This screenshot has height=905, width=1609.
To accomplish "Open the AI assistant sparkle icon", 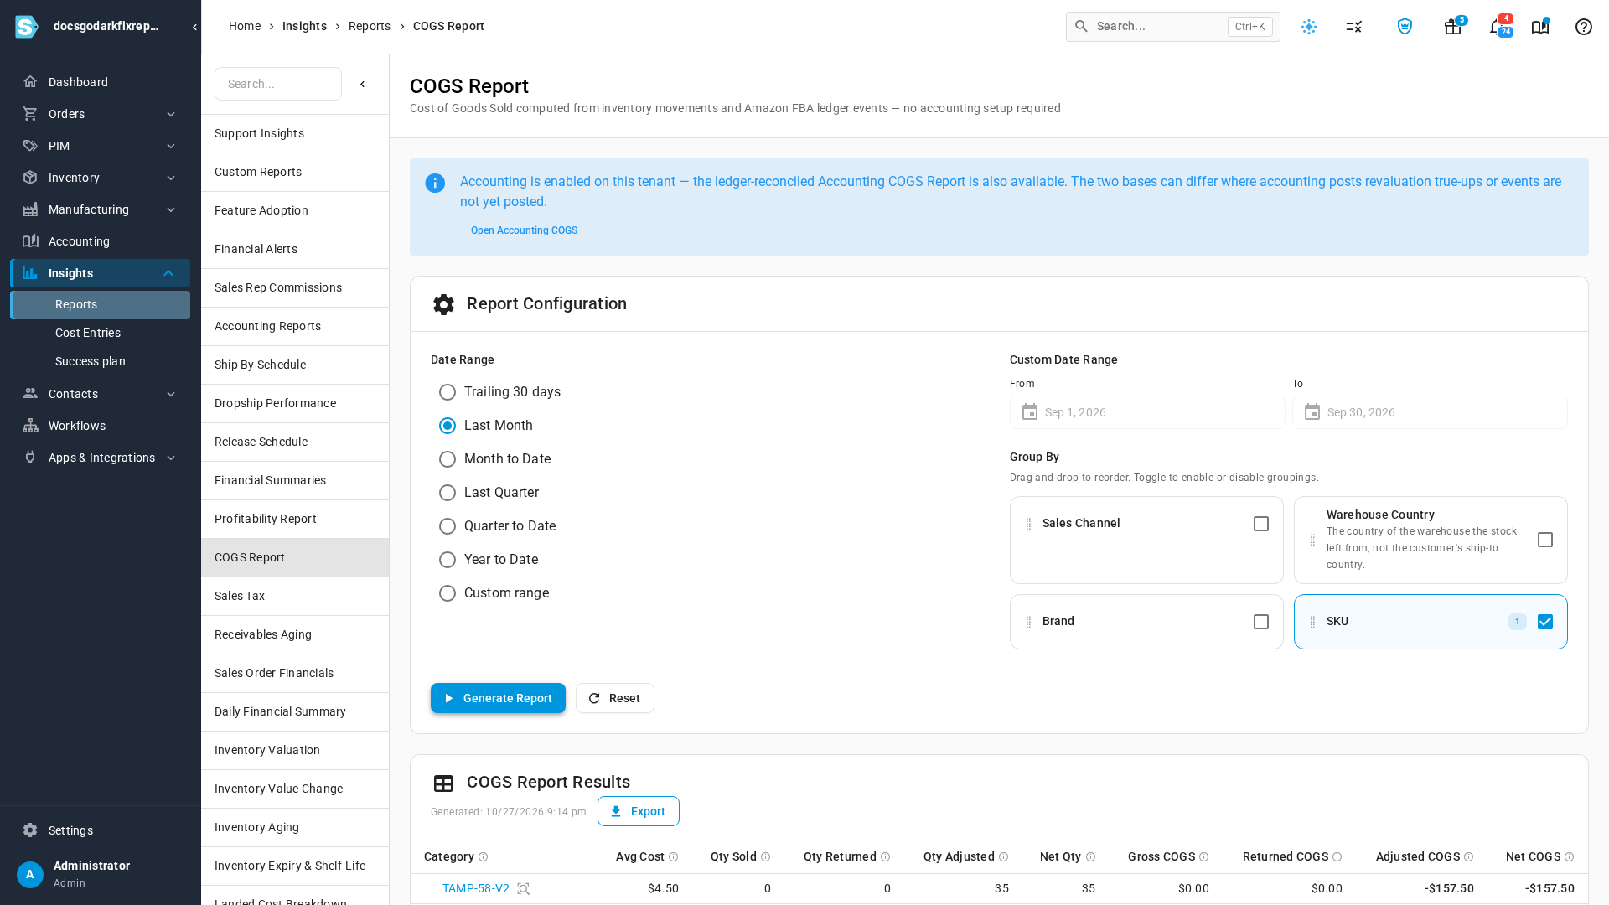I will click(x=1309, y=27).
